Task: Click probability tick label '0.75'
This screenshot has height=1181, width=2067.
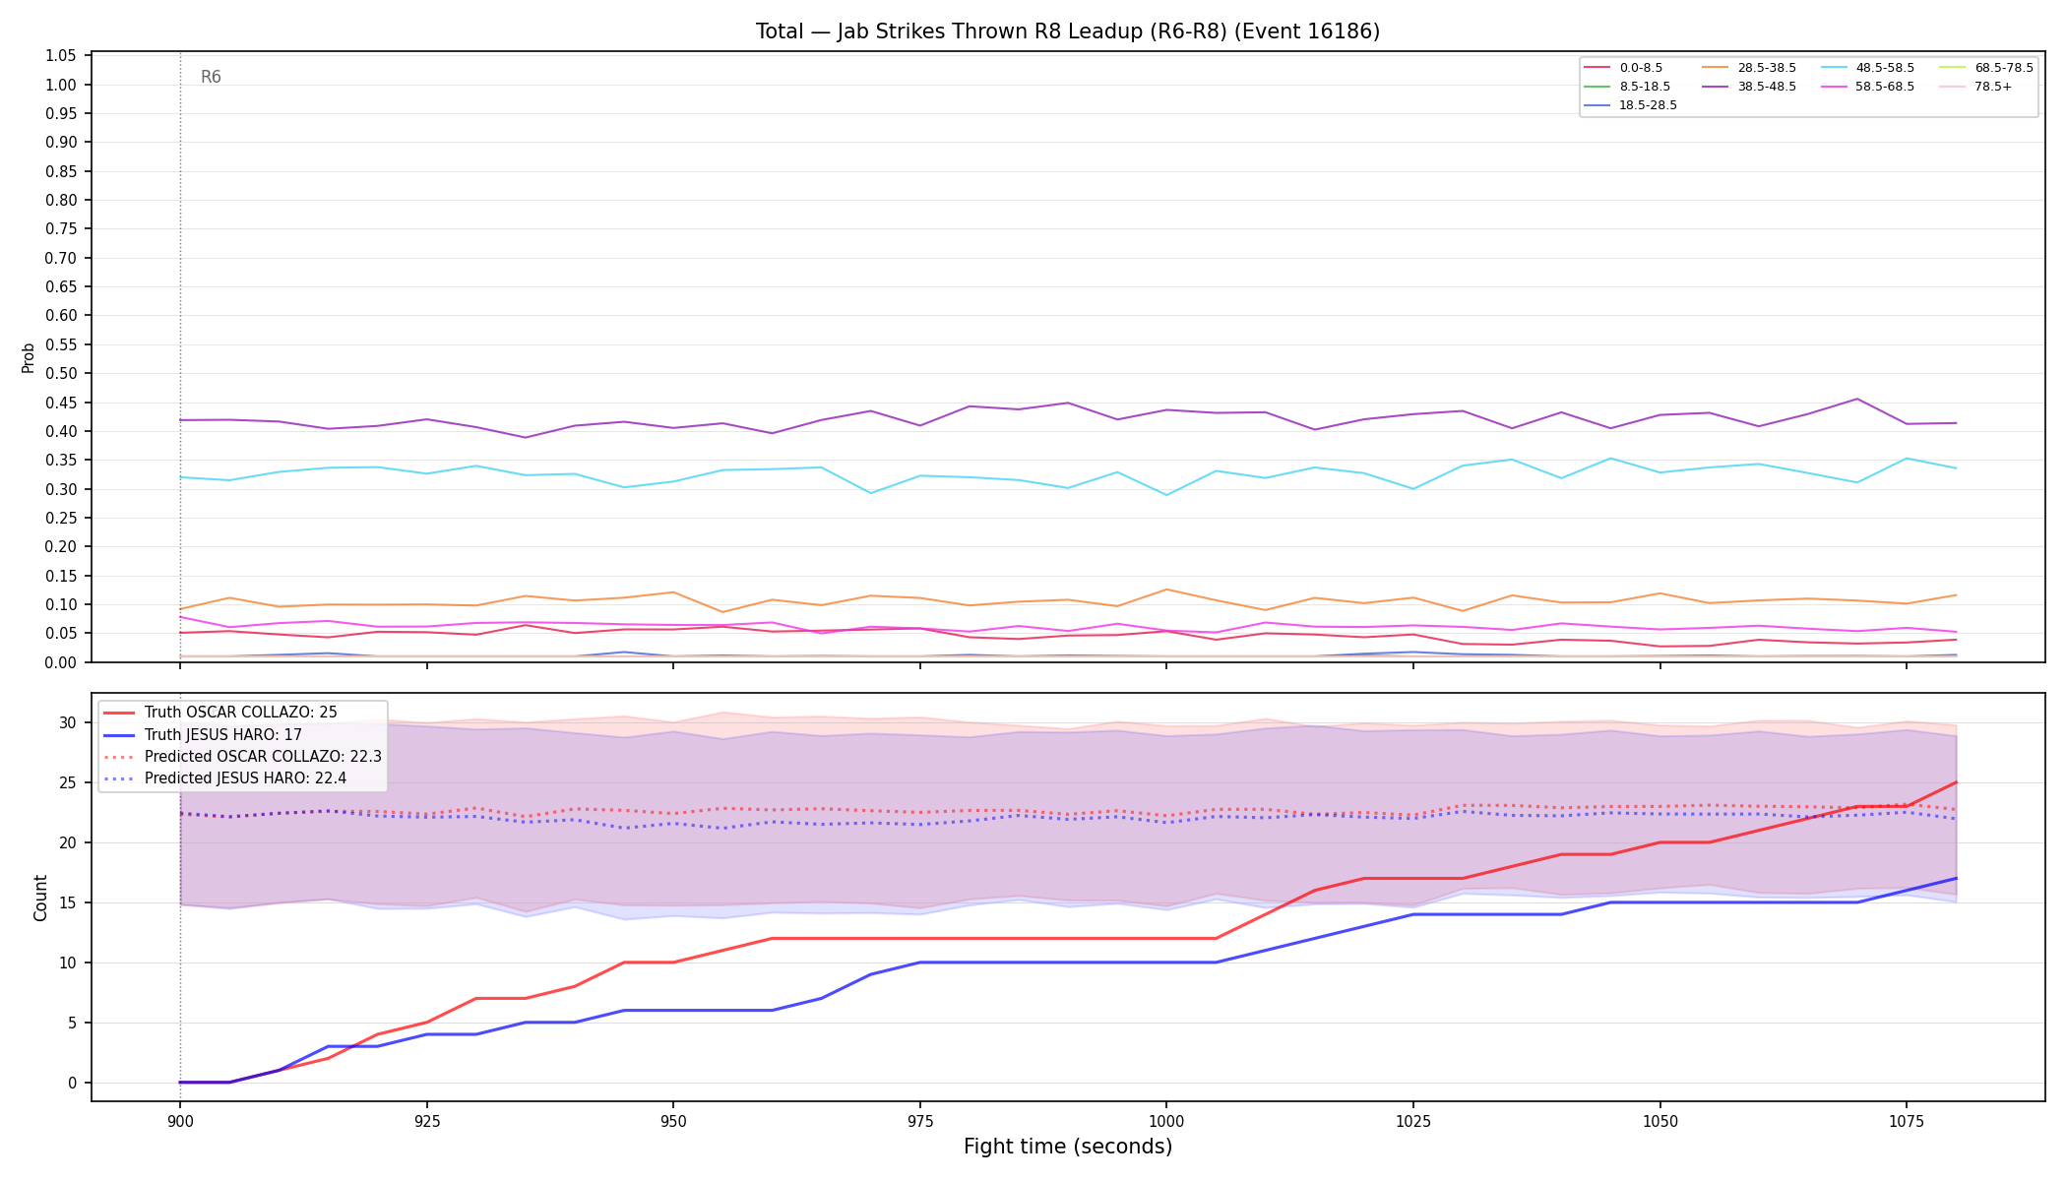Action: coord(61,229)
